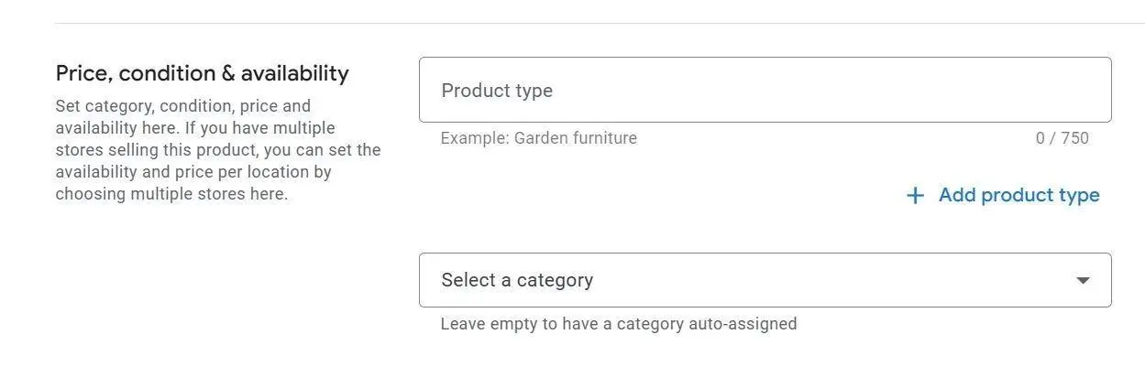1145x367 pixels.
Task: Click the Example: Garden furniture hint text
Action: pyautogui.click(x=538, y=138)
